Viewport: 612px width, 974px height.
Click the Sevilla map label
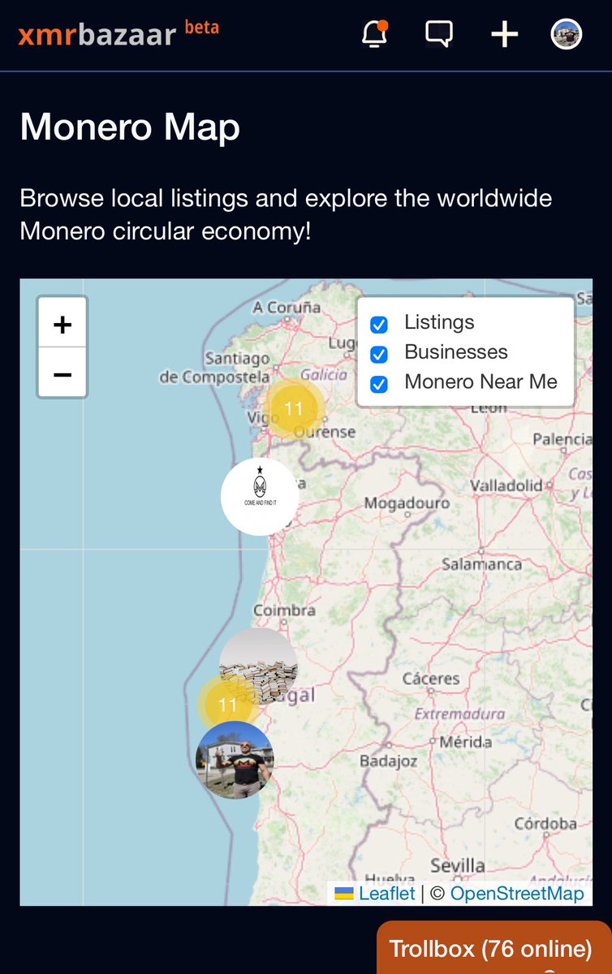[458, 865]
